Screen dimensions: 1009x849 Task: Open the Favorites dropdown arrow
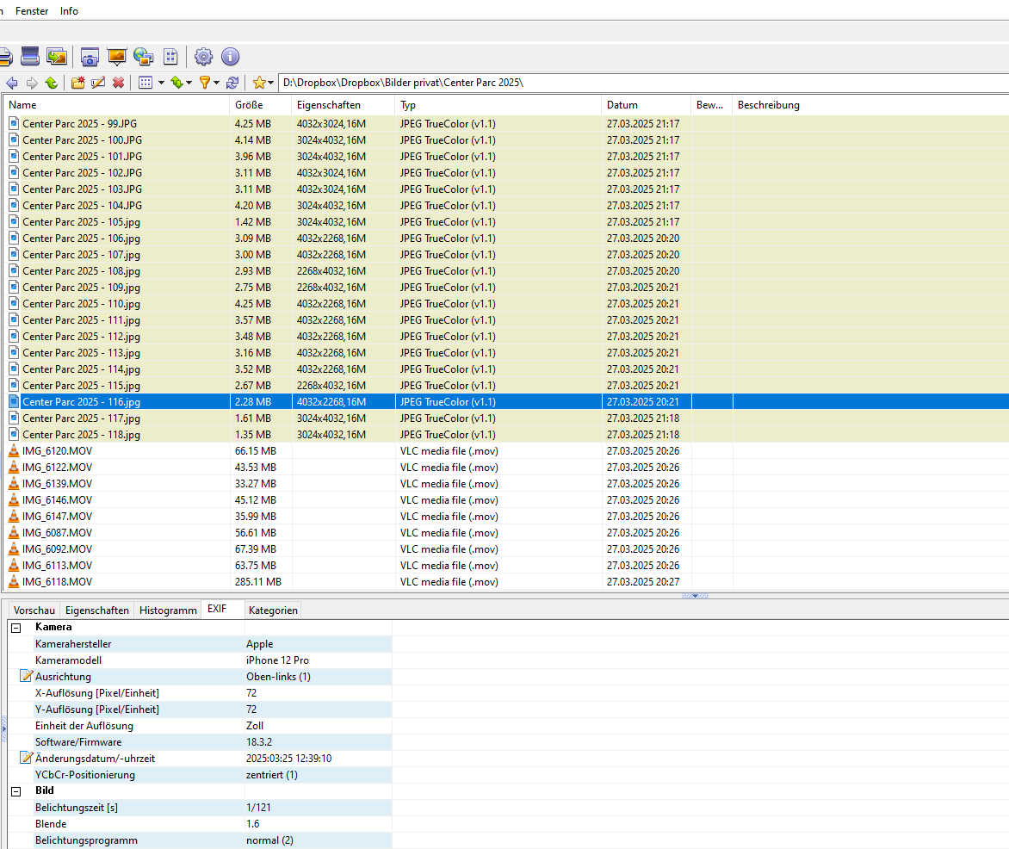click(x=270, y=83)
